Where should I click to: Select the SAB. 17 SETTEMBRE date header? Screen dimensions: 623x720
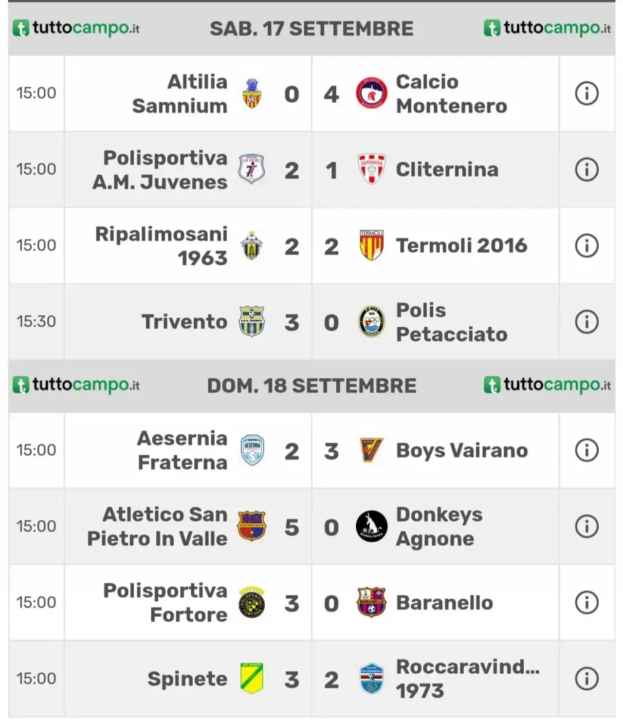(x=311, y=29)
